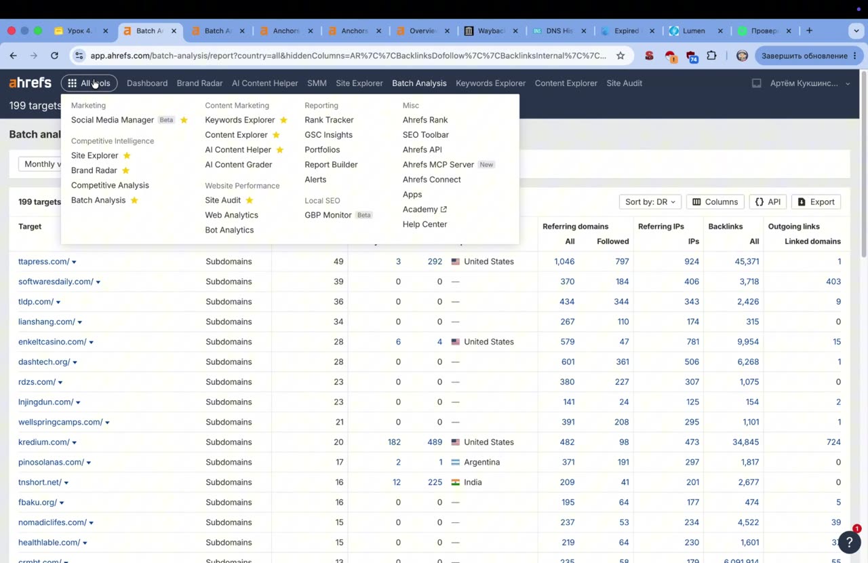Open GSC Insights from the menu
Viewport: 868px width, 563px height.
(328, 135)
